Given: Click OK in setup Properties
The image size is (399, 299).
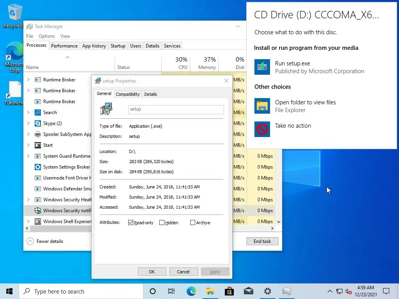Looking at the screenshot, I should [152, 271].
